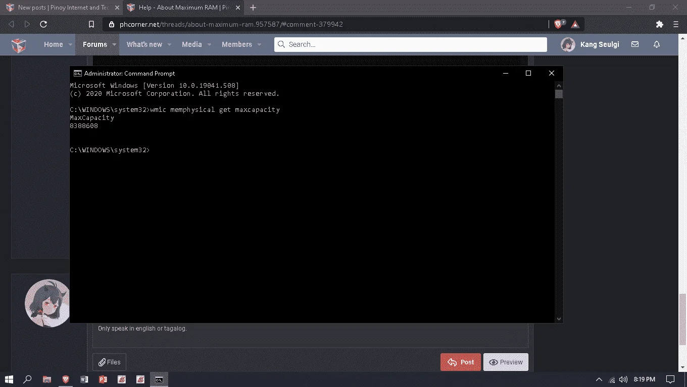The height and width of the screenshot is (387, 687).
Task: Open the PHCorner site logo
Action: [19, 45]
